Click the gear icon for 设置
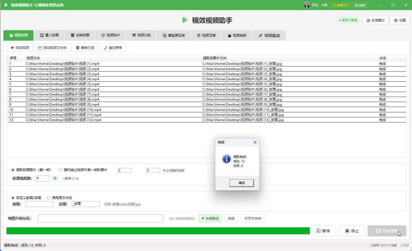This screenshot has height=251, width=412. (x=396, y=20)
